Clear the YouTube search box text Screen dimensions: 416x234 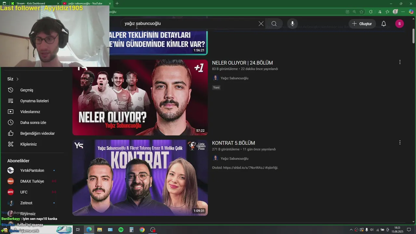pos(261,24)
